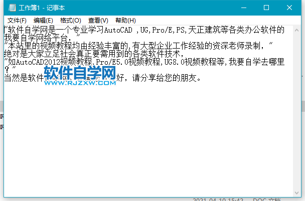Click the line starting with 绝对是大家立足社会
The image size is (305, 201).
tap(90, 54)
